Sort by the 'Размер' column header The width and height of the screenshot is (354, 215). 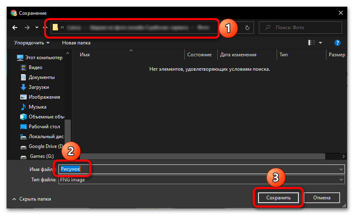click(337, 55)
